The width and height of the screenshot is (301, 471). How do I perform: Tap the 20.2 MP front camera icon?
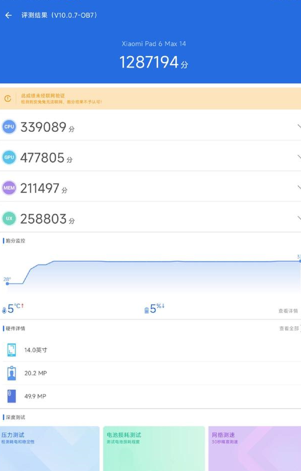coord(11,373)
